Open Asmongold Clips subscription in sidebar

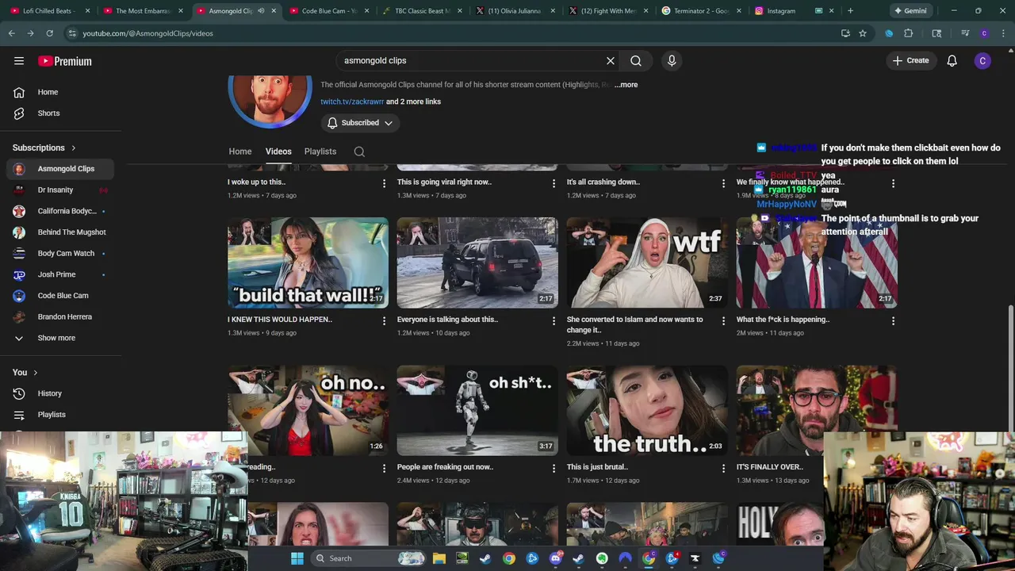59,168
